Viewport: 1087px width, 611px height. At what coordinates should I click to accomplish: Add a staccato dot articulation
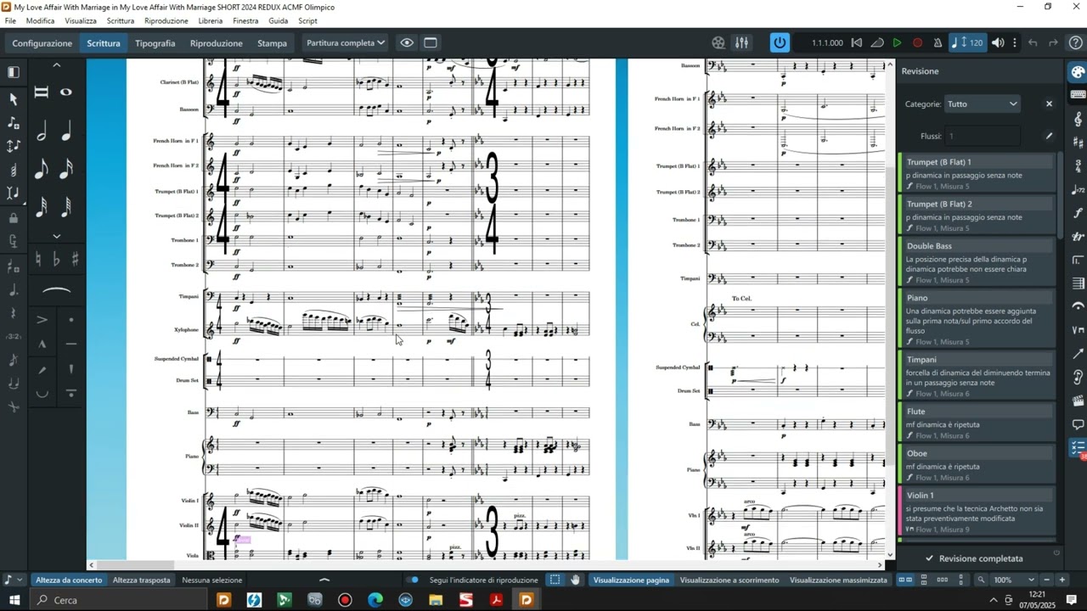[x=70, y=320]
